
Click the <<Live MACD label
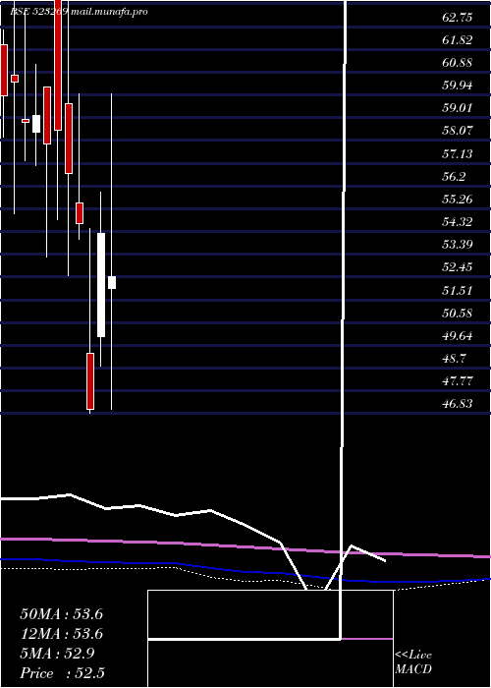click(413, 662)
